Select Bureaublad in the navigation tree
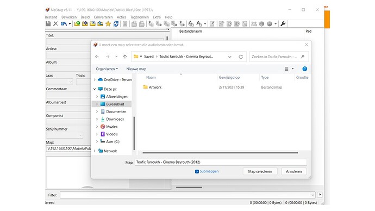Viewport: 375px width, 211px height. (x=115, y=104)
